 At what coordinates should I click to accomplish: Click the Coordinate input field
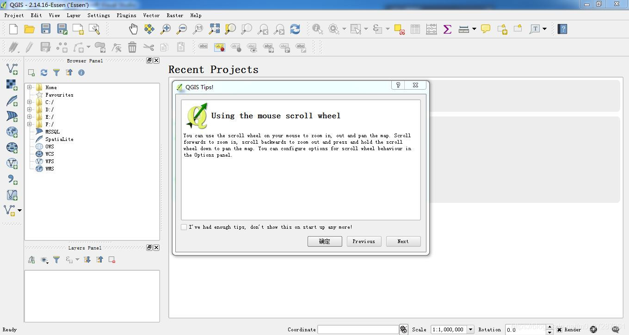point(358,329)
